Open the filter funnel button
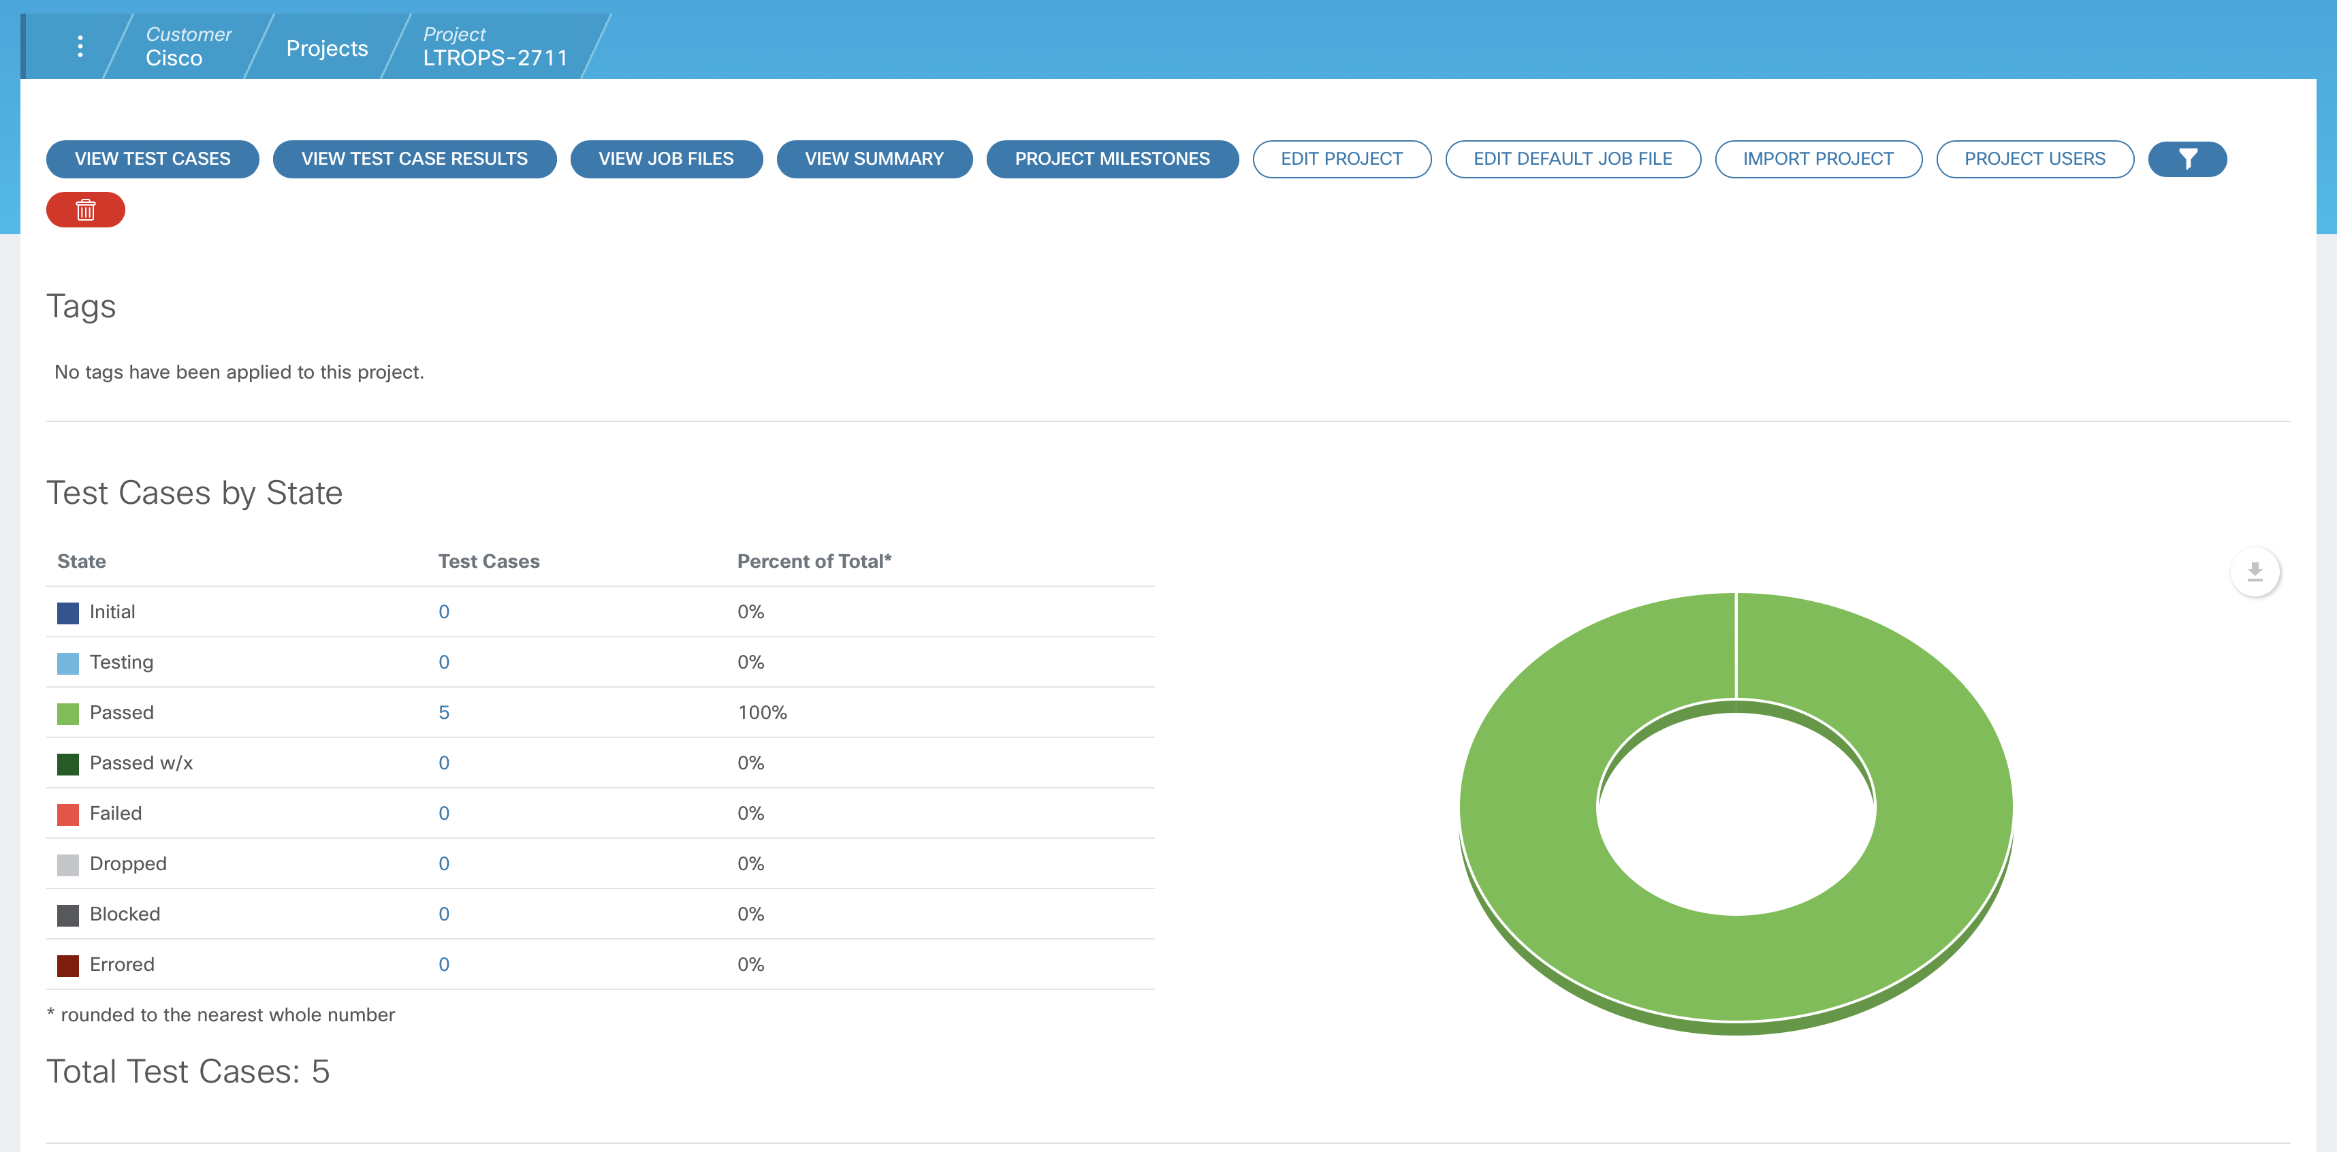 click(x=2187, y=159)
